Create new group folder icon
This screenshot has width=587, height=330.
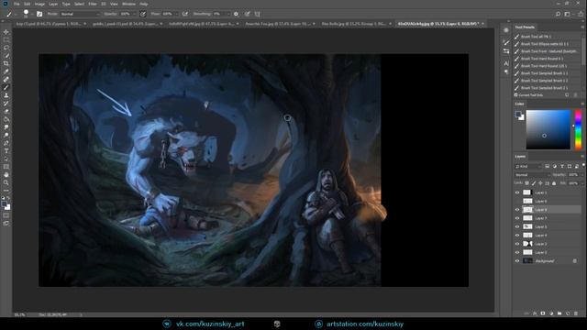click(559, 313)
